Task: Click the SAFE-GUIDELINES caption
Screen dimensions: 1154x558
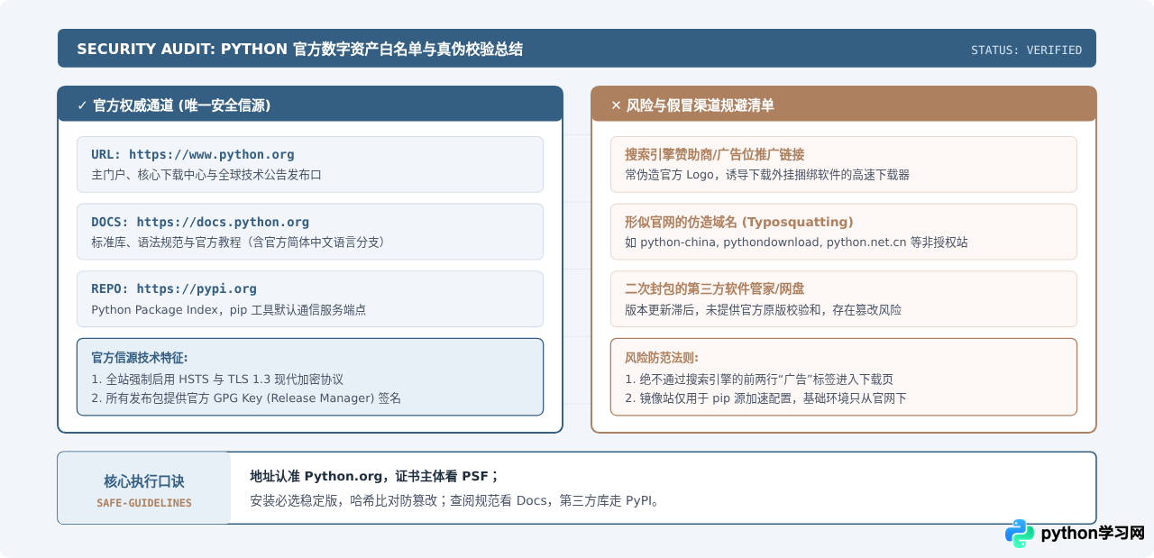Action: [144, 503]
